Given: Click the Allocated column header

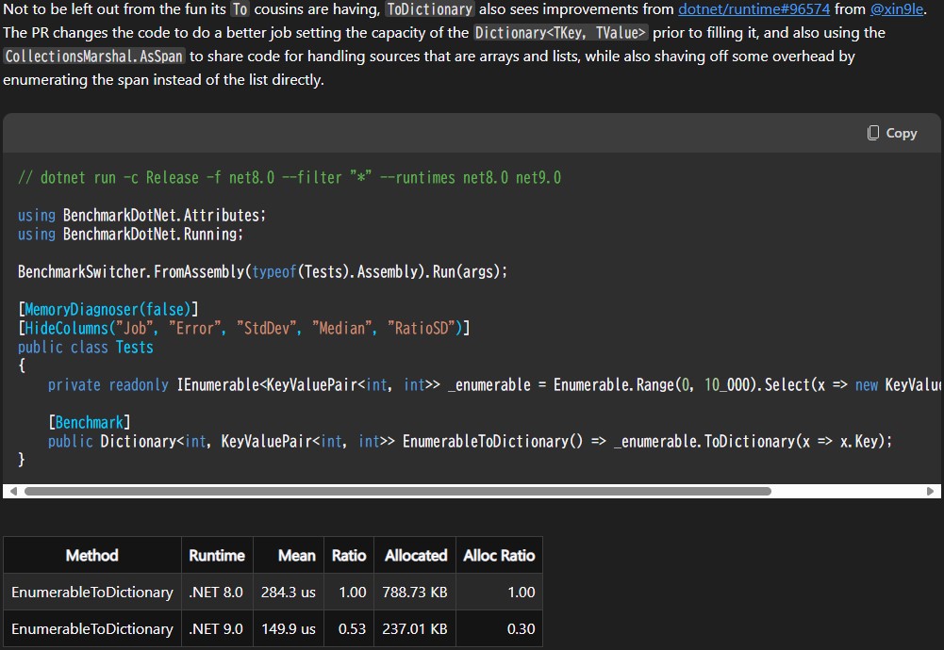Looking at the screenshot, I should pos(415,555).
